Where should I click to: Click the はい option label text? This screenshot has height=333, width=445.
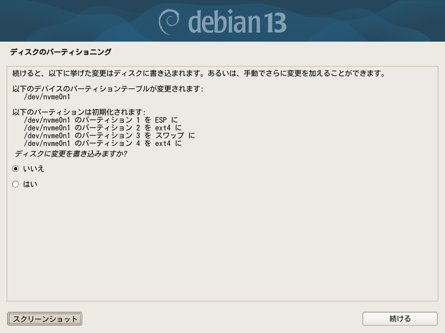[30, 184]
